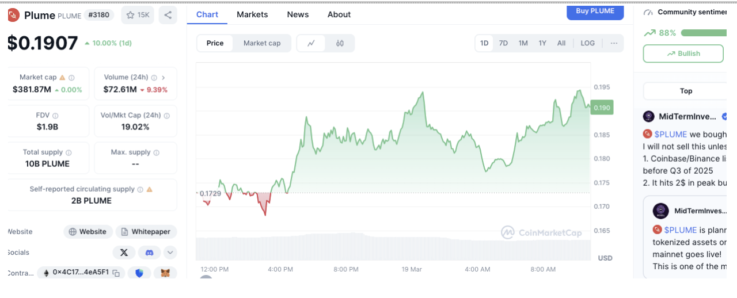
Task: Open chart more options ellipsis
Action: point(614,43)
